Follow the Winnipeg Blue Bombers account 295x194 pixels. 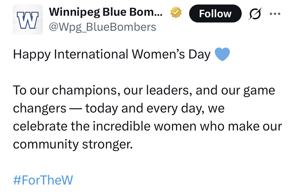click(x=215, y=13)
